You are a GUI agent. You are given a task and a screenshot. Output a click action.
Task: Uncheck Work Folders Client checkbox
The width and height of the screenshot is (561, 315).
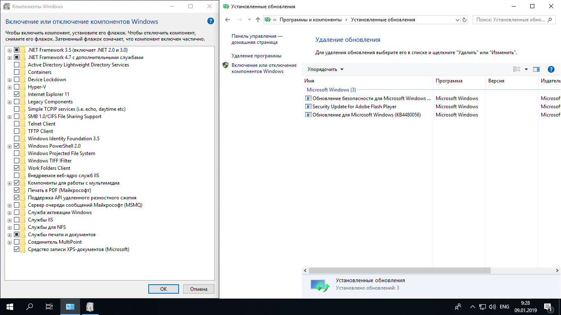click(16, 168)
